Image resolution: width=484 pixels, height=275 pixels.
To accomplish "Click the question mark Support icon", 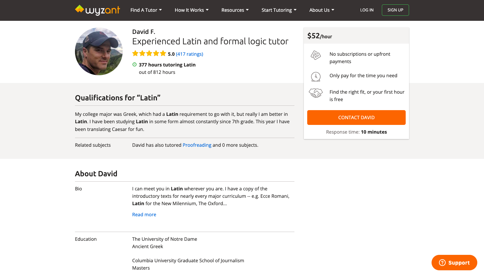I will click(x=442, y=263).
